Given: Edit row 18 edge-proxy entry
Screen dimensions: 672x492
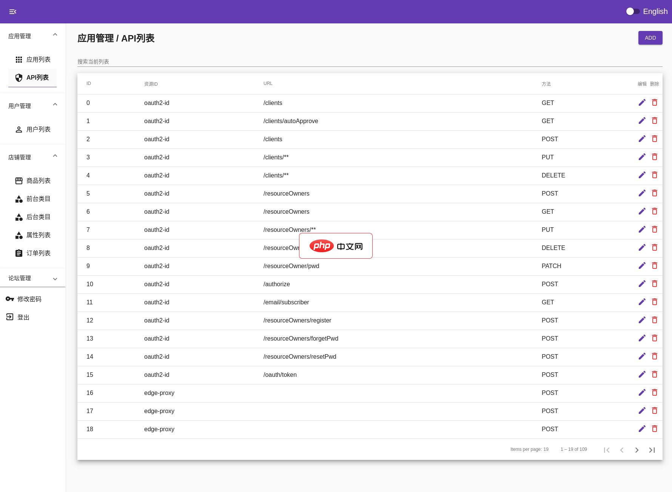Looking at the screenshot, I should click(642, 429).
